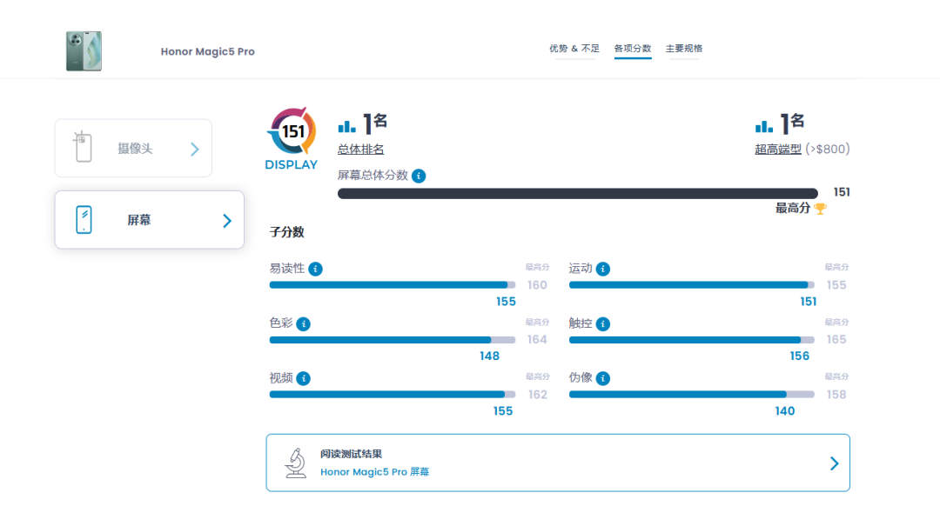Show info for 屏幕总体分数

coord(419,176)
